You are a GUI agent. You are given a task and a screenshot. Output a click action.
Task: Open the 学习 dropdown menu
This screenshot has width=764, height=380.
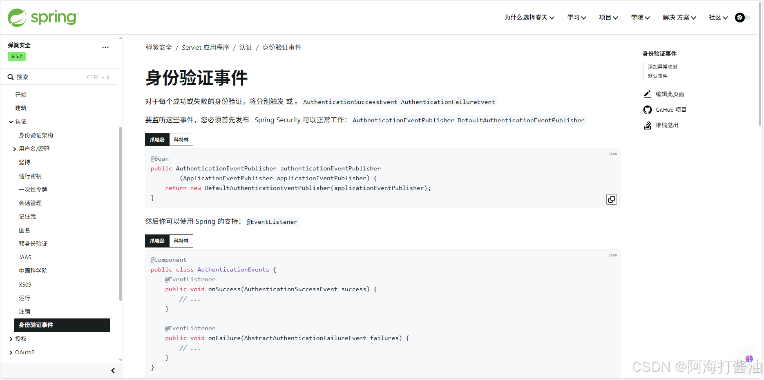coord(576,18)
